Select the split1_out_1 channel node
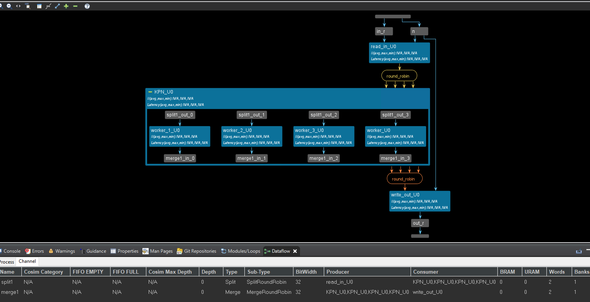Screen dimensions: 590x302 [252, 115]
